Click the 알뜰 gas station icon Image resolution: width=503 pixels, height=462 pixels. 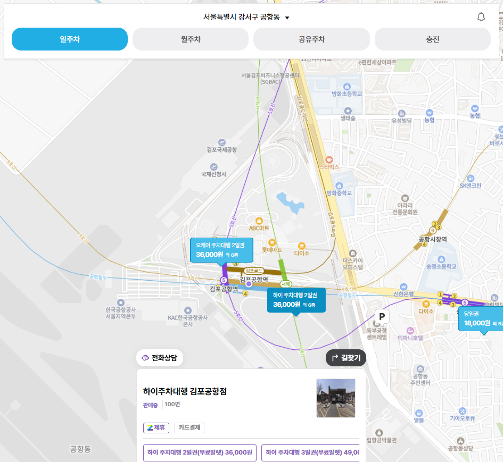[x=418, y=413]
